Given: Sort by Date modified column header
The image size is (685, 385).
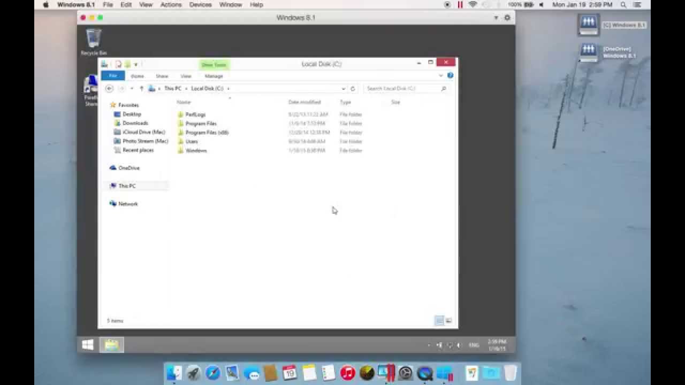Looking at the screenshot, I should pos(305,102).
